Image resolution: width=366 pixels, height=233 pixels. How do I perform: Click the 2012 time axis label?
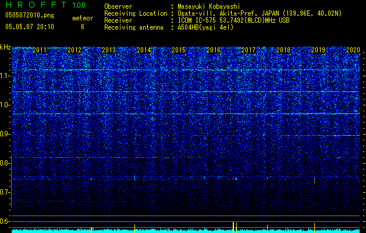click(74, 50)
